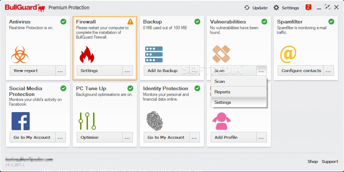Click the Firewall flame icon
Image resolution: width=344 pixels, height=172 pixels.
pos(87,54)
